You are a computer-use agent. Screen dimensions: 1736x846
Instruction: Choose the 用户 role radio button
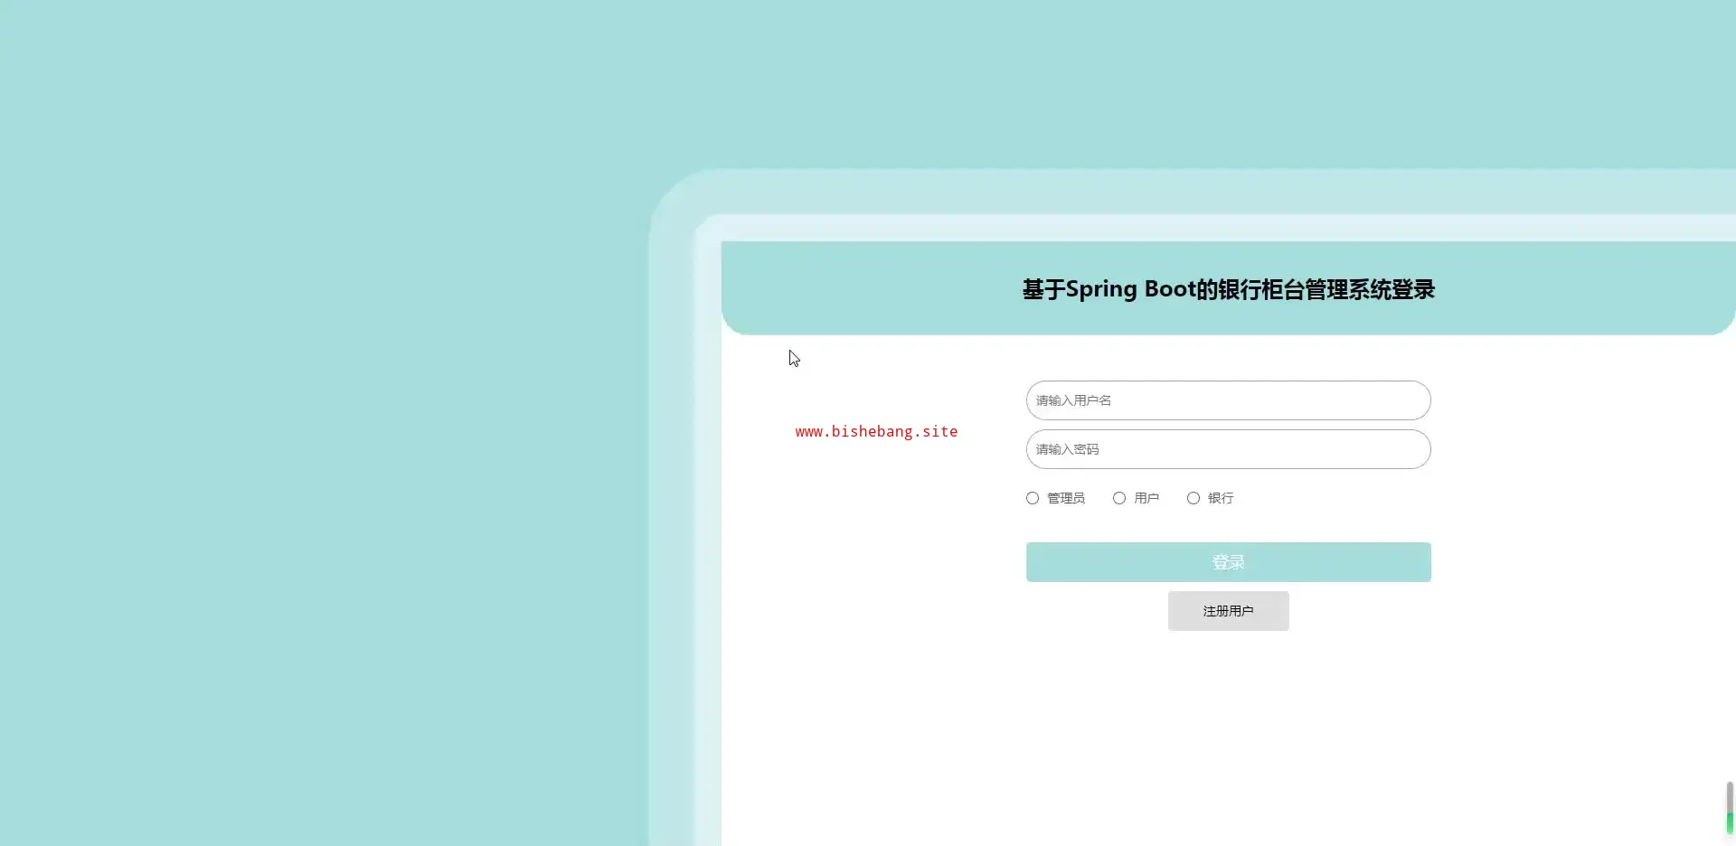click(1119, 498)
